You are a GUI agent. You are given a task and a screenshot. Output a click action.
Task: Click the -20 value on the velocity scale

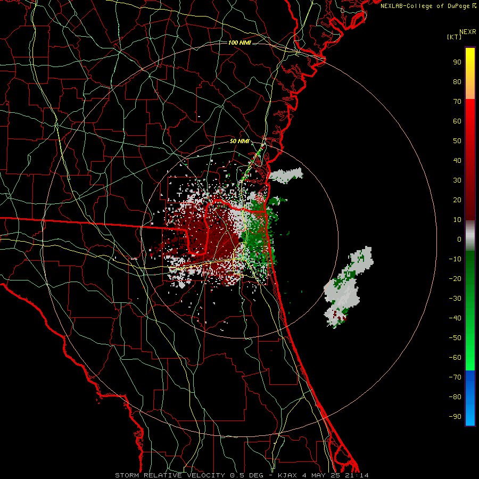point(455,278)
